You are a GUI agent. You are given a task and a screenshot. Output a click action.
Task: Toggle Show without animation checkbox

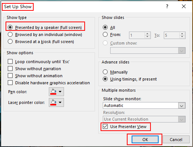click(x=10, y=76)
